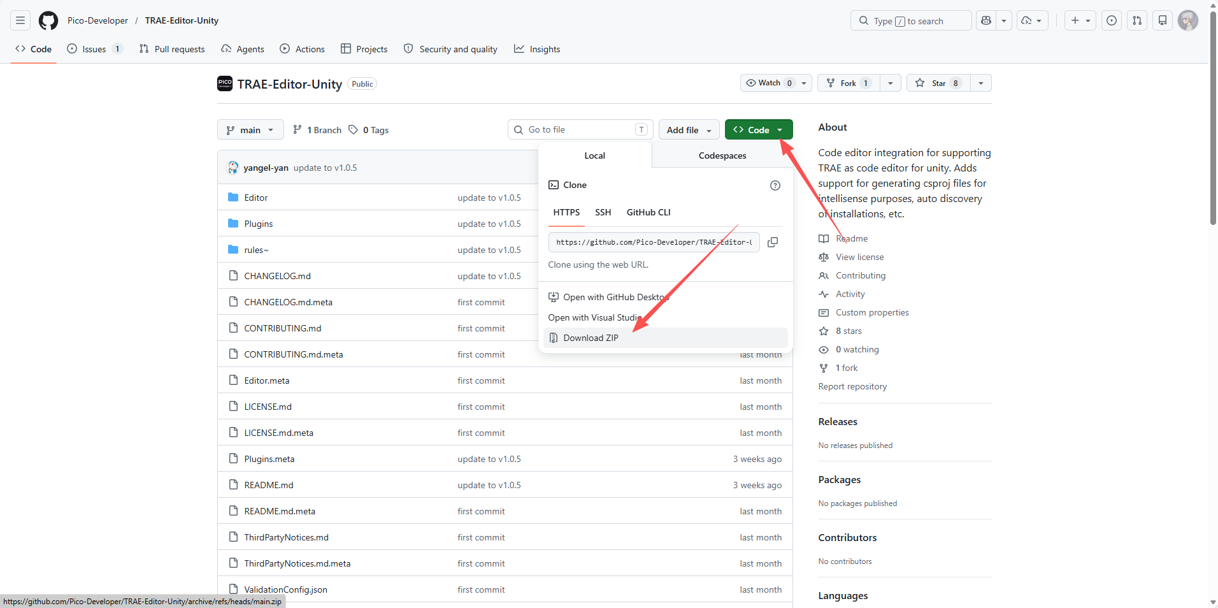Open the Report repository link
Image resolution: width=1218 pixels, height=608 pixels.
point(852,386)
